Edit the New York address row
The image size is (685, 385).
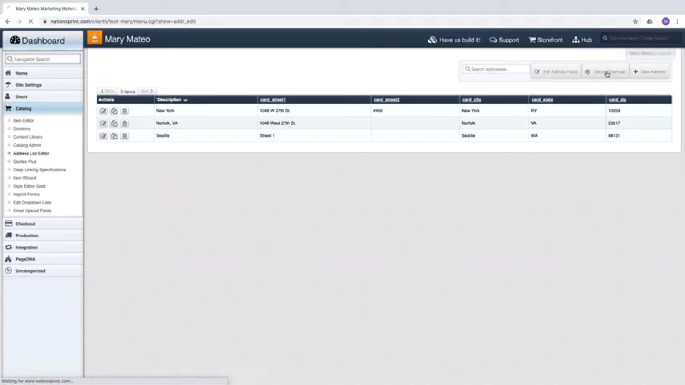coord(103,111)
